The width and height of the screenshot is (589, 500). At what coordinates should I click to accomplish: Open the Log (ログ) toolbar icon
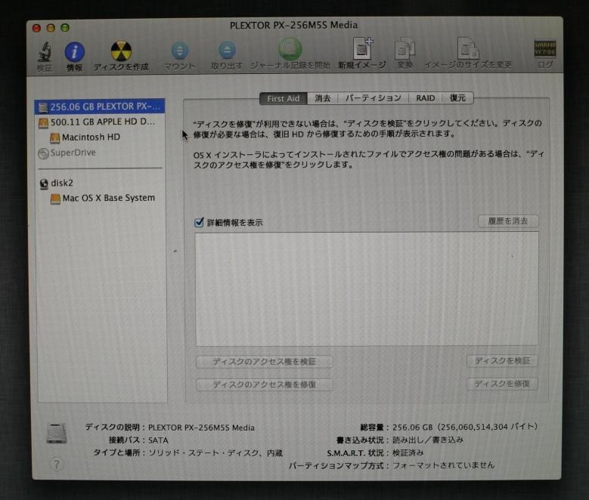coord(544,49)
